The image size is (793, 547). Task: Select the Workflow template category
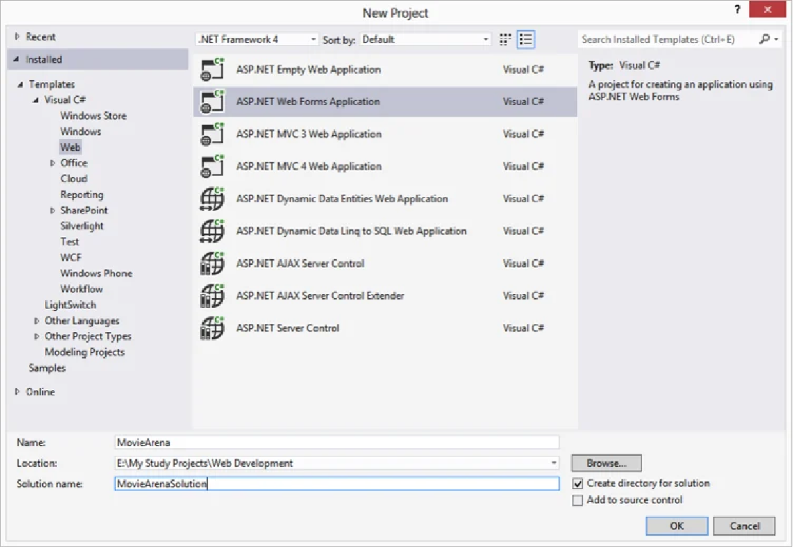[82, 288]
